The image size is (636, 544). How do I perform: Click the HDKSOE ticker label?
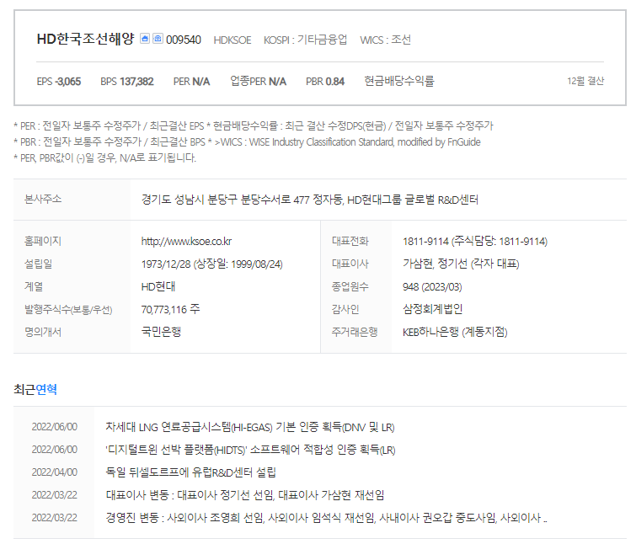(232, 40)
